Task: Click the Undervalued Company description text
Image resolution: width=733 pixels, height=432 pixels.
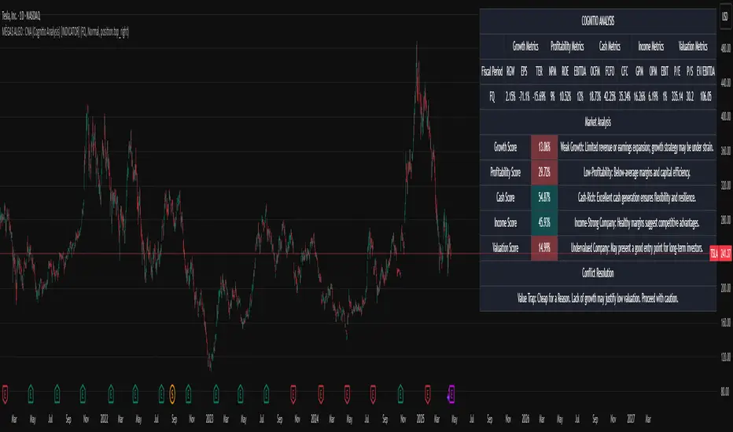Action: 637,248
